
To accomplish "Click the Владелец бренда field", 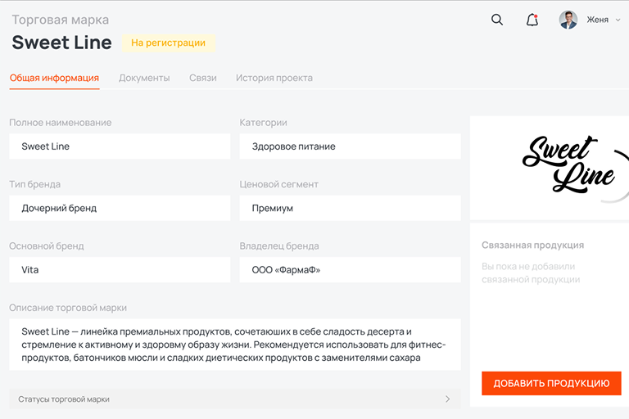I will click(x=350, y=269).
